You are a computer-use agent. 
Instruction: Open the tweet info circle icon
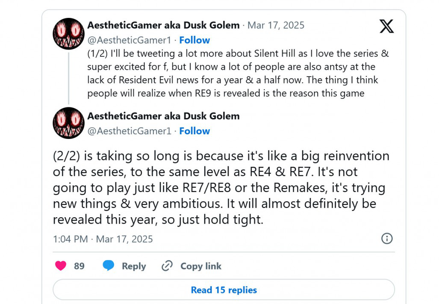coord(387,239)
